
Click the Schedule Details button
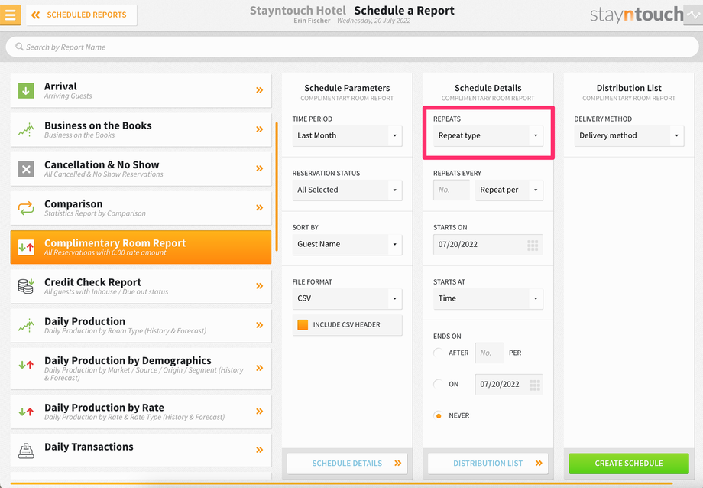coord(347,464)
